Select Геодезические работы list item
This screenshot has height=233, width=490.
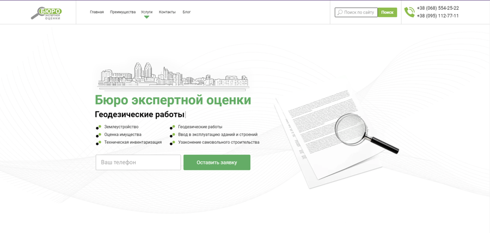coord(200,127)
